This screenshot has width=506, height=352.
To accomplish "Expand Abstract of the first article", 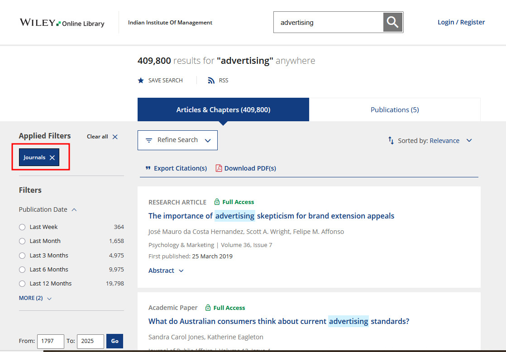I will coord(166,271).
